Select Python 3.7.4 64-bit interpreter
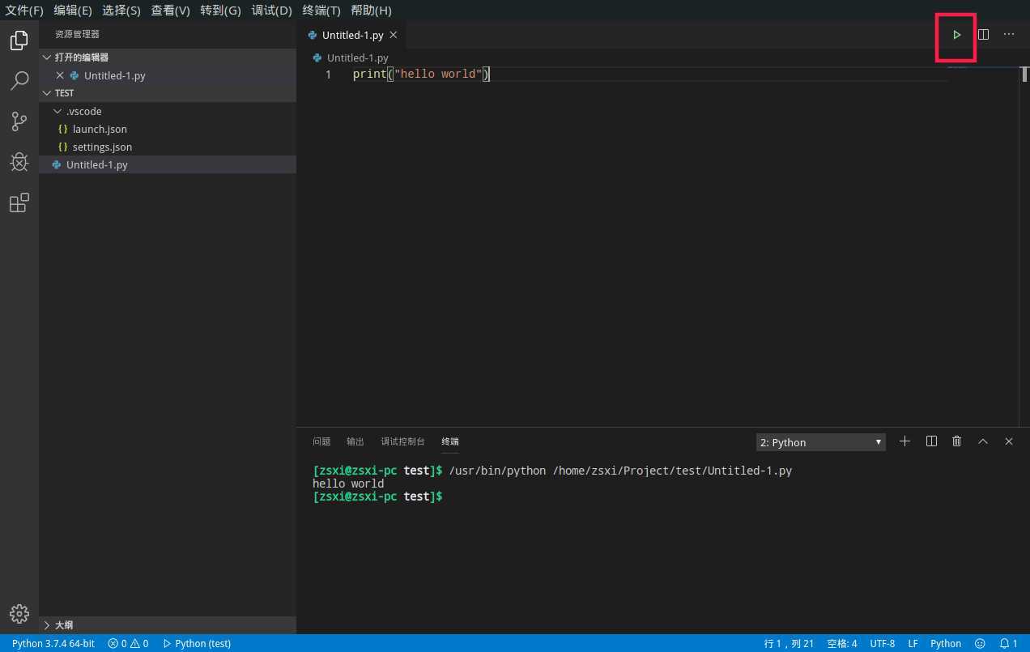 53,643
